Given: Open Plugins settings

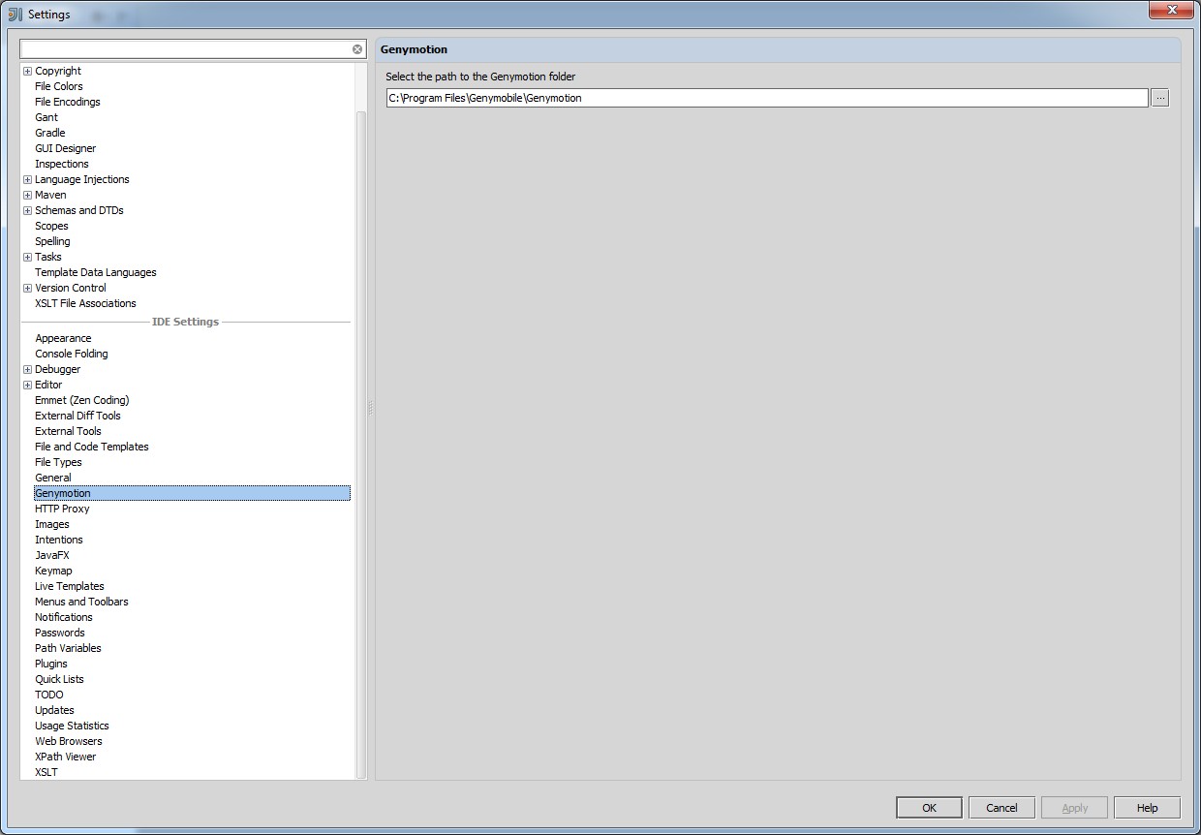Looking at the screenshot, I should [x=51, y=664].
